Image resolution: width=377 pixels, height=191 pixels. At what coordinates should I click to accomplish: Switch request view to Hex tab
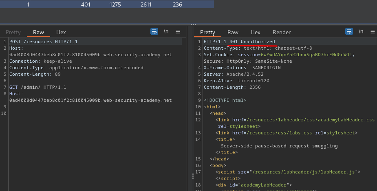[61, 32]
